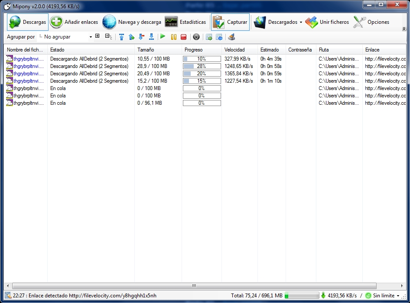
Task: Open Opciones settings
Action: [371, 22]
